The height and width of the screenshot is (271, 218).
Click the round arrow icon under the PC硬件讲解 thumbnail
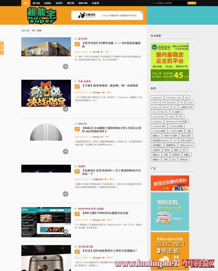click(65, 66)
